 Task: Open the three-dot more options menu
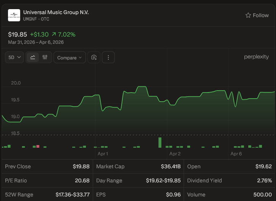tap(108, 57)
